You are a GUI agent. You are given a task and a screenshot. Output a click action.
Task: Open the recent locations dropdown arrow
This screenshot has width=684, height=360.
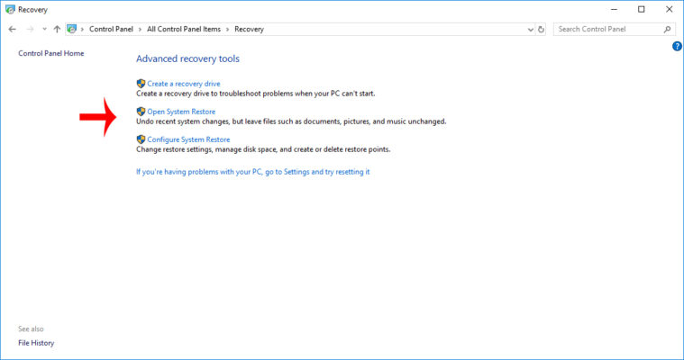(x=43, y=29)
